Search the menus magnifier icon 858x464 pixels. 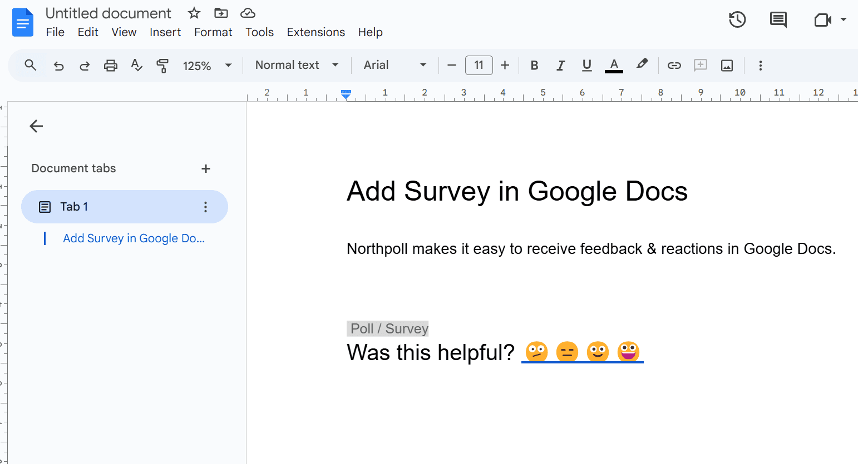(x=31, y=66)
